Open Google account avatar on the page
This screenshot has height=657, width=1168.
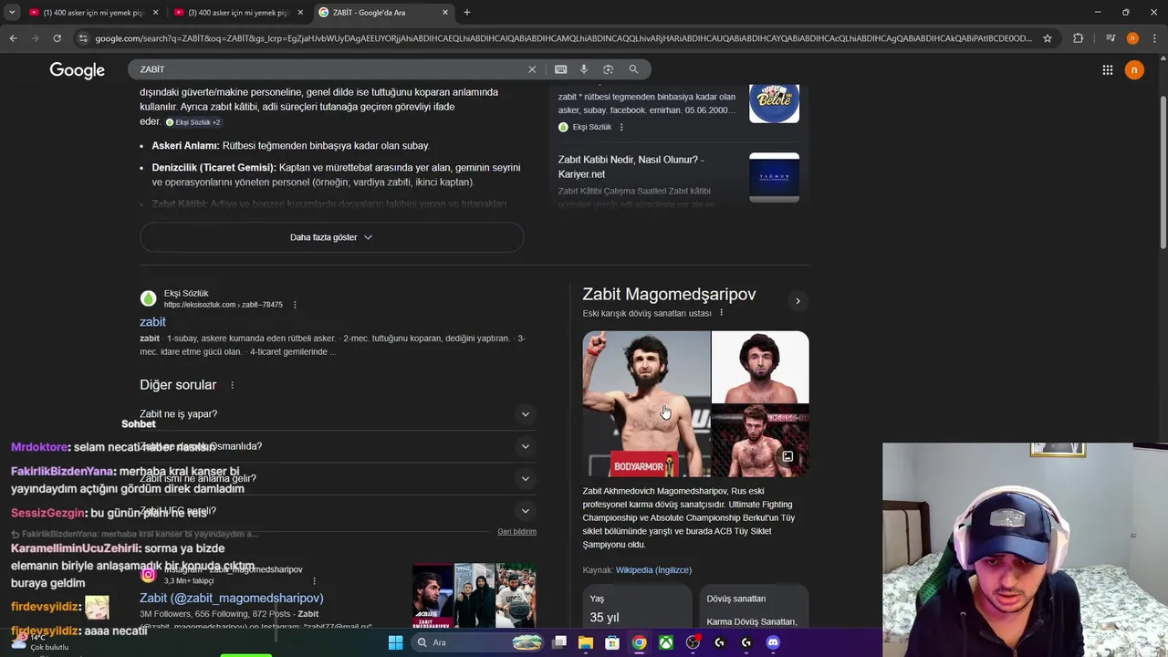click(1134, 70)
